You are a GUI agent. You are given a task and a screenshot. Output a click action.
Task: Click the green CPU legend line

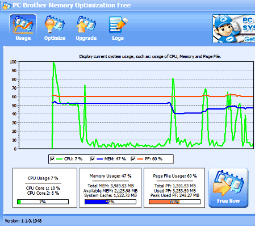[x=59, y=159]
